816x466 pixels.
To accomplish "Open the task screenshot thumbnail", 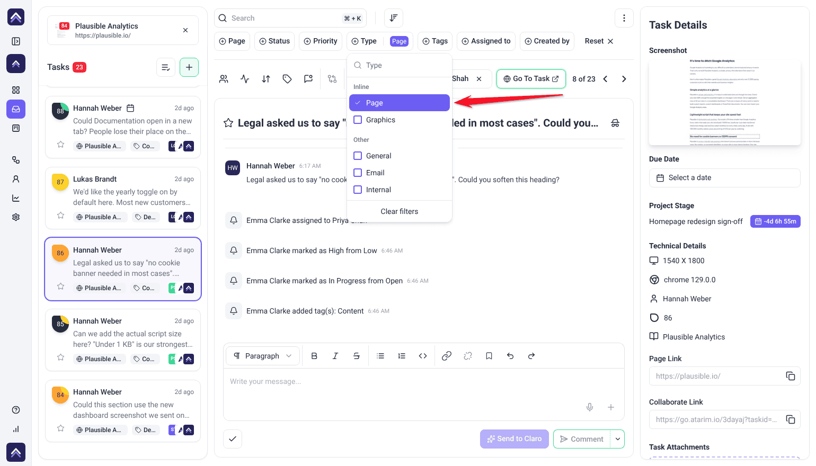I will click(x=724, y=102).
